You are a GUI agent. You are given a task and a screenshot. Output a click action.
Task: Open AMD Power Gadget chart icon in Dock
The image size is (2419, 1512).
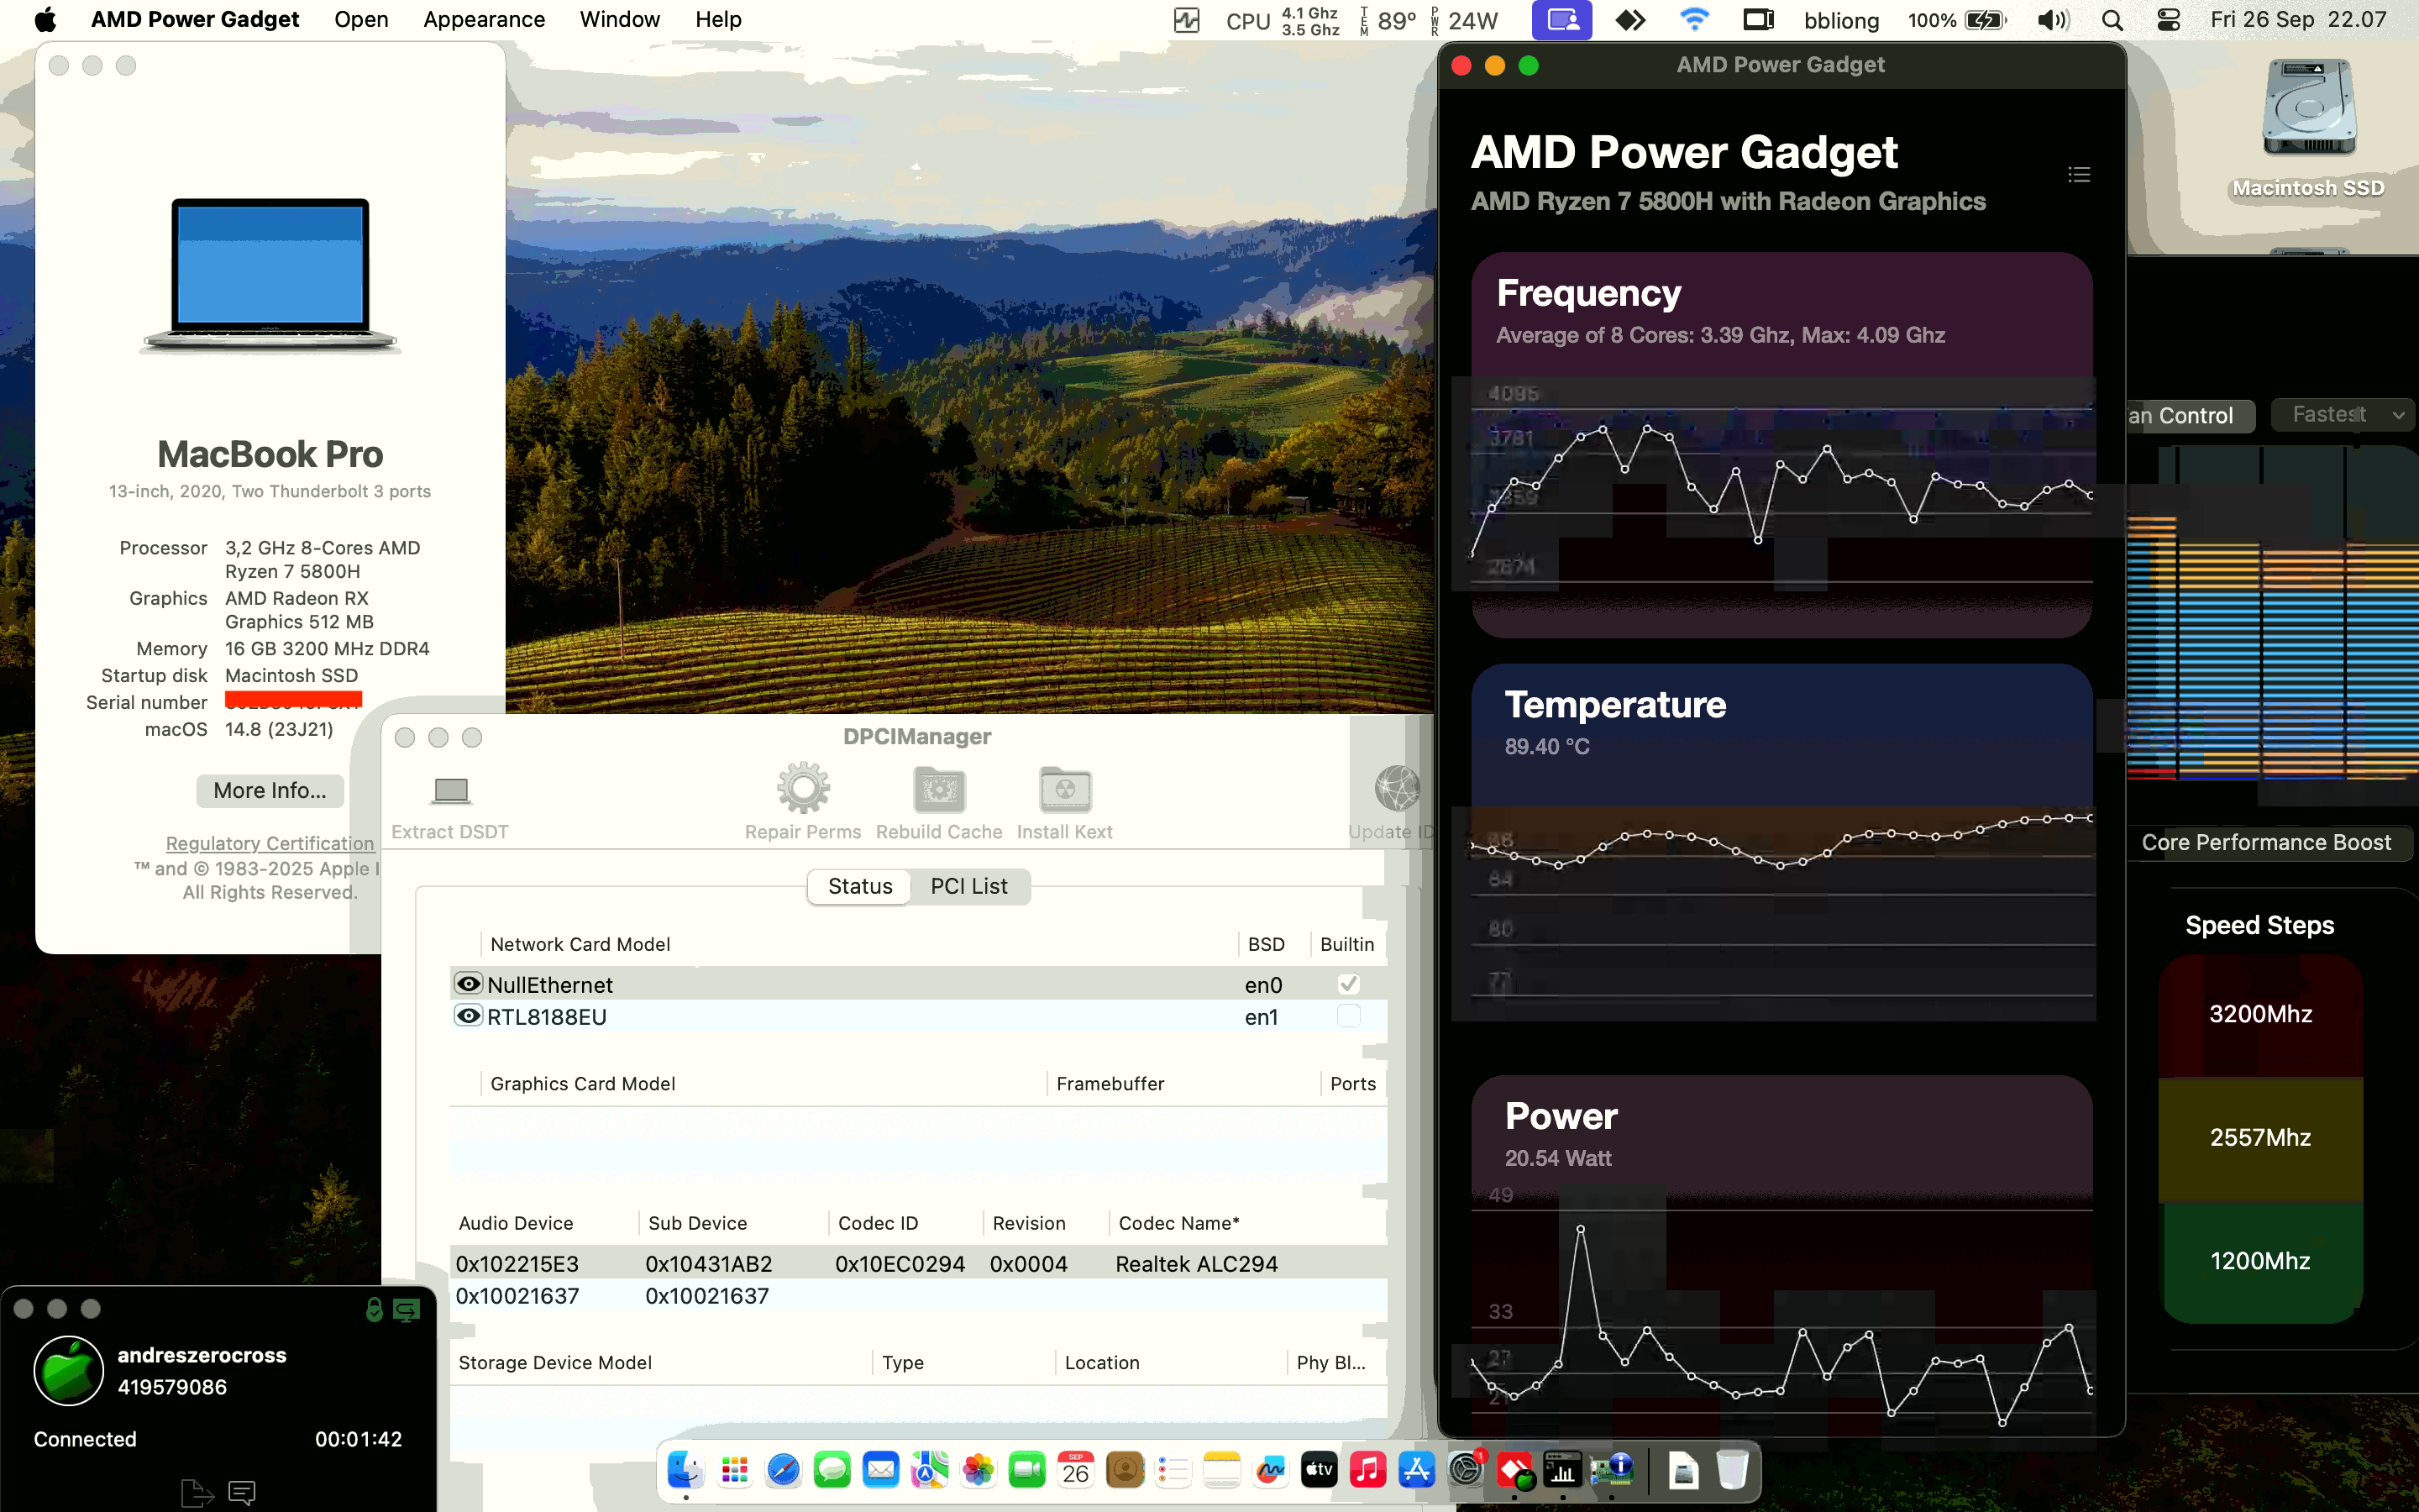pos(1562,1470)
